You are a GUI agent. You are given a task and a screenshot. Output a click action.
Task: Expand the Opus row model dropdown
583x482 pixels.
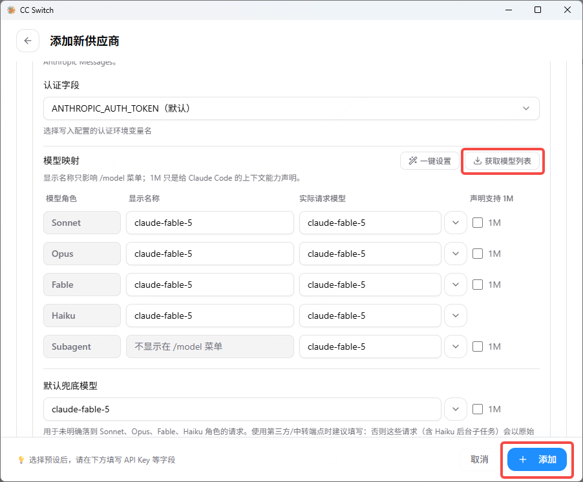pyautogui.click(x=456, y=254)
